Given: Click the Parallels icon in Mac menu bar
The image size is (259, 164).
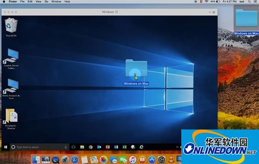Looking at the screenshot, I should 201,2.
